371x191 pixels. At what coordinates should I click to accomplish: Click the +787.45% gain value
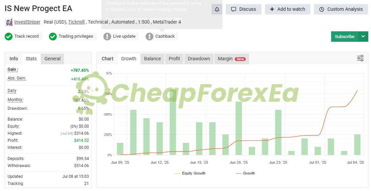(x=80, y=70)
